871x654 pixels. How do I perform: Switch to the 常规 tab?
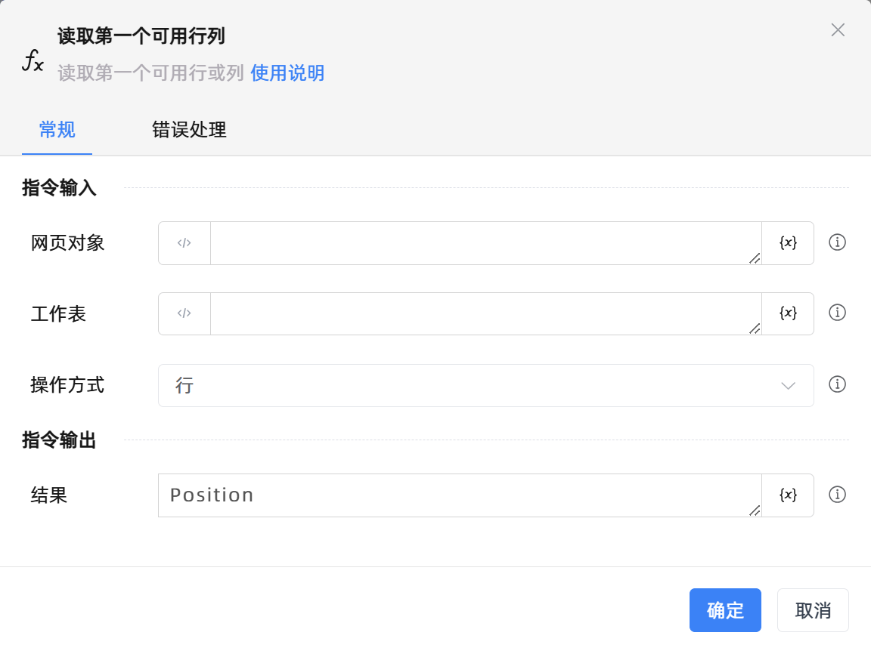(x=57, y=130)
